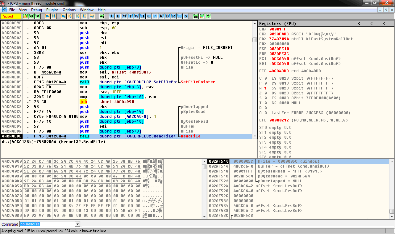Open the Debug menu
This screenshot has height=234, width=395.
click(36, 10)
